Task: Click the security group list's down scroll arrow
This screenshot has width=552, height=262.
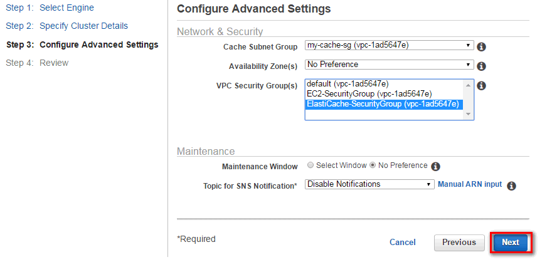Action: (468, 114)
